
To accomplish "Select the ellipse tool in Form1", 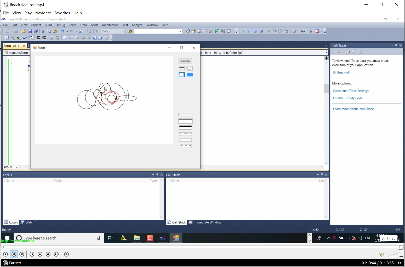I will tap(182, 75).
